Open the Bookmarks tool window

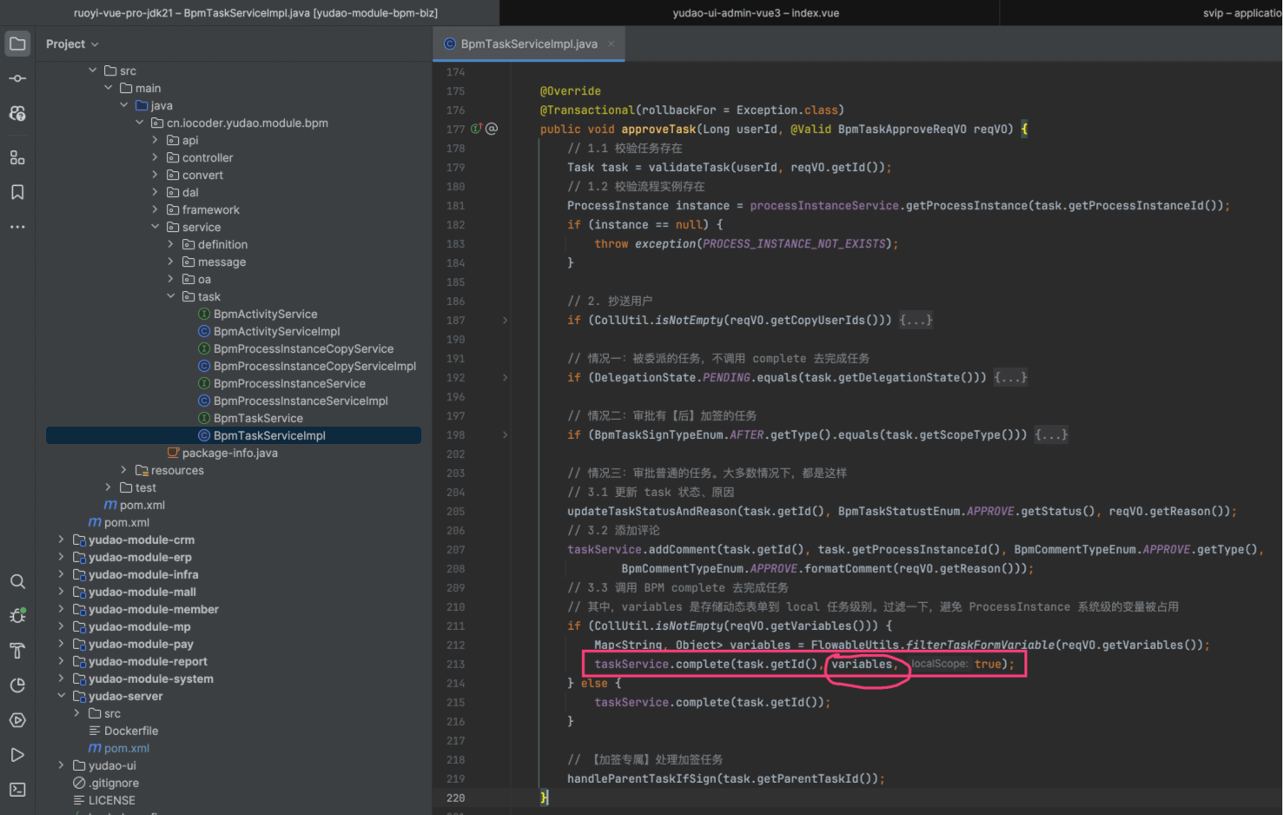(x=17, y=192)
